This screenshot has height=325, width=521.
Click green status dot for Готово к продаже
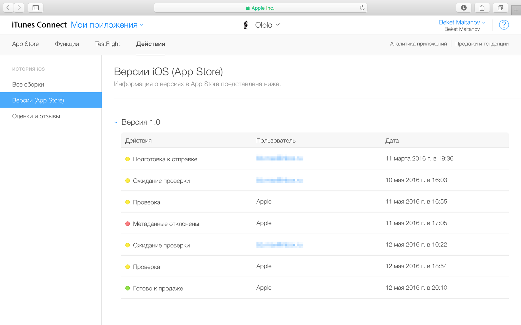(128, 288)
